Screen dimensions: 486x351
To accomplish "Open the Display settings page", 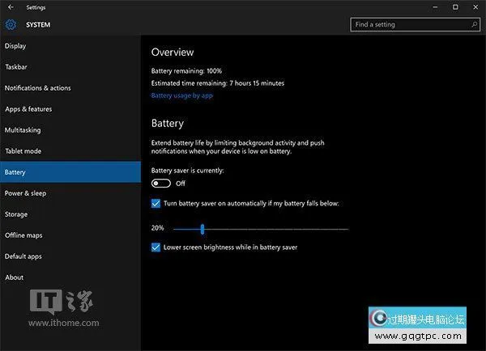I will tap(15, 46).
